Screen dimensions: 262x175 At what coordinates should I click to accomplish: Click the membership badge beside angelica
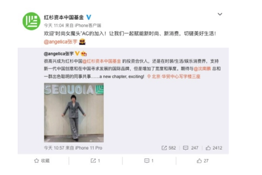[84, 53]
